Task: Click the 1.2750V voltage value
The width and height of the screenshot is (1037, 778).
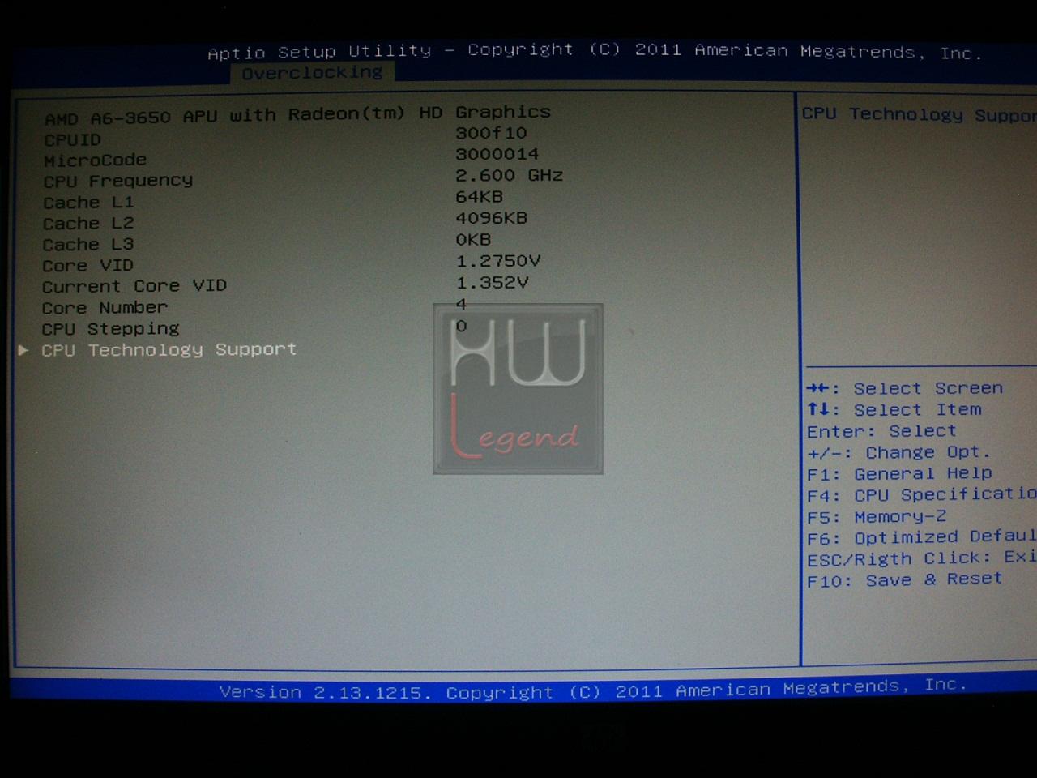Action: pos(497,261)
